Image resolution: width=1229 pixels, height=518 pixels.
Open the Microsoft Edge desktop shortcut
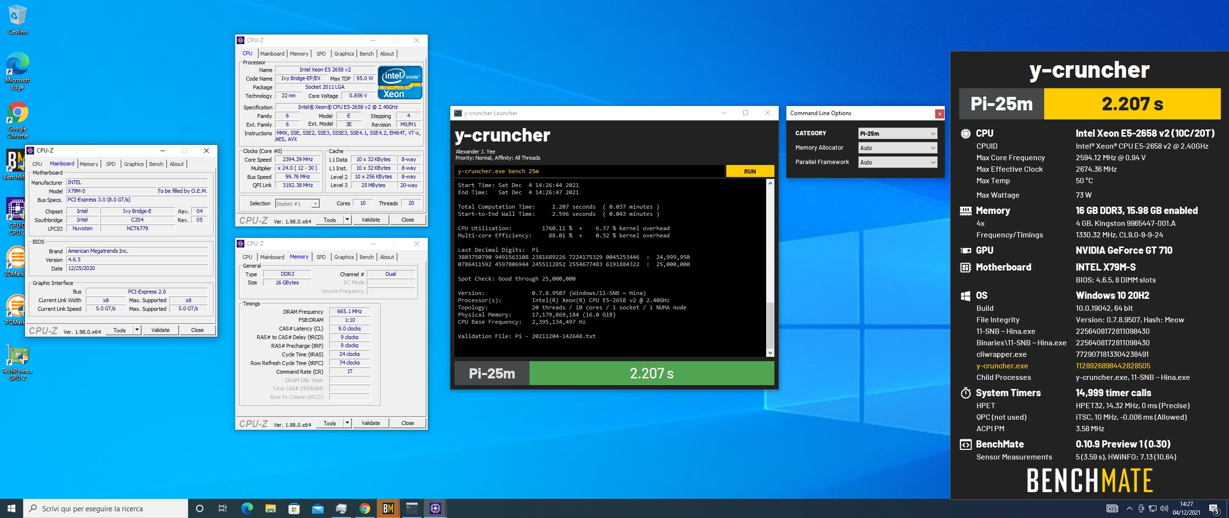point(18,71)
